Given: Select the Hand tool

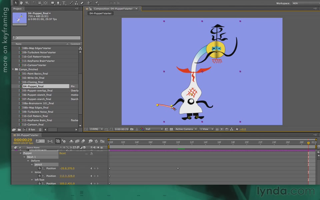Looking at the screenshot, I should click(x=21, y=3).
